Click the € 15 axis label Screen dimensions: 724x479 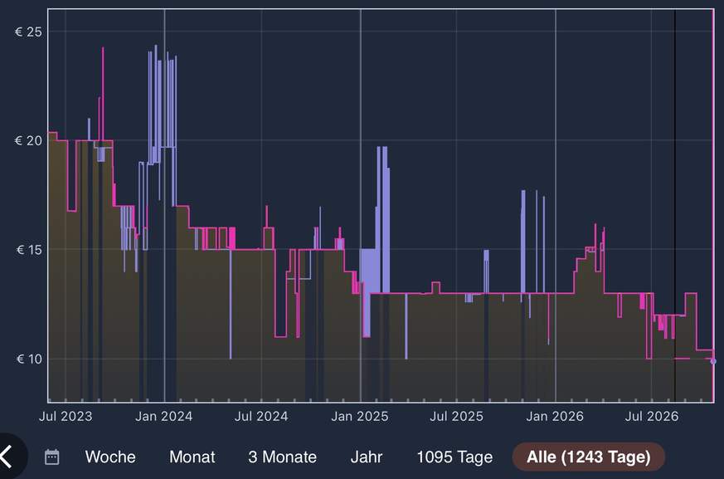coord(29,250)
